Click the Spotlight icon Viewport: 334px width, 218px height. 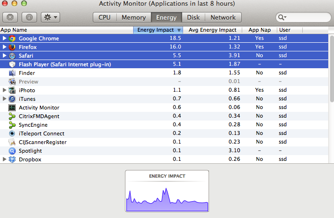(12, 151)
